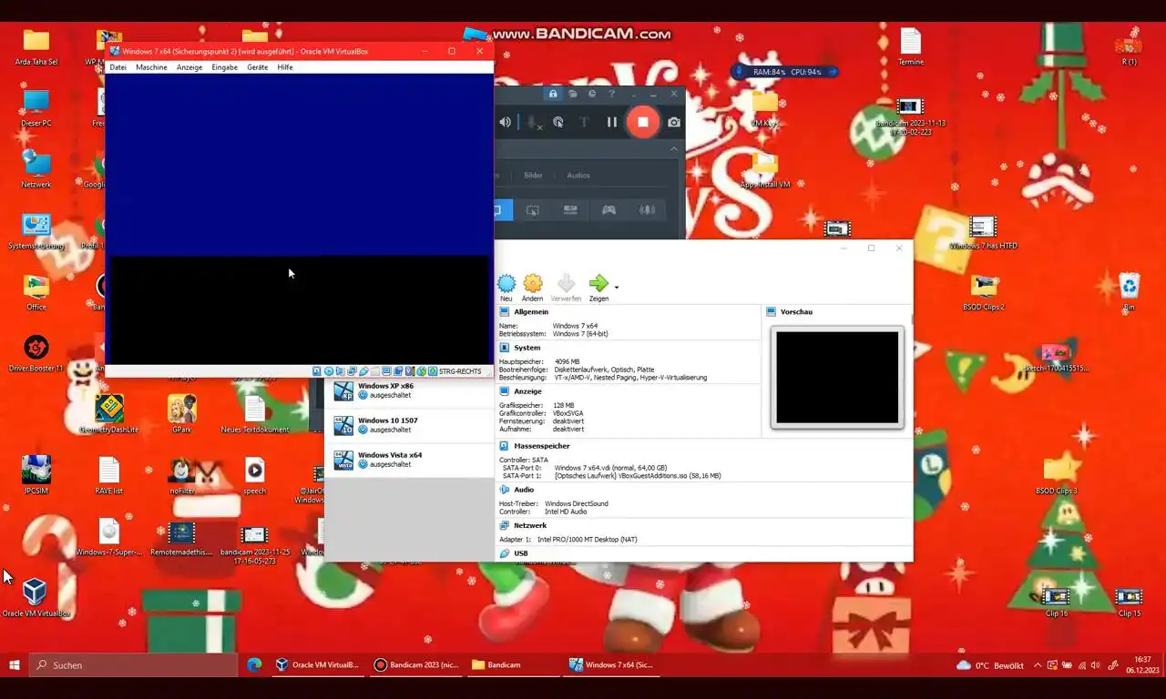Switch to Audios tab in Bandicam
Image resolution: width=1166 pixels, height=699 pixels.
pos(578,176)
